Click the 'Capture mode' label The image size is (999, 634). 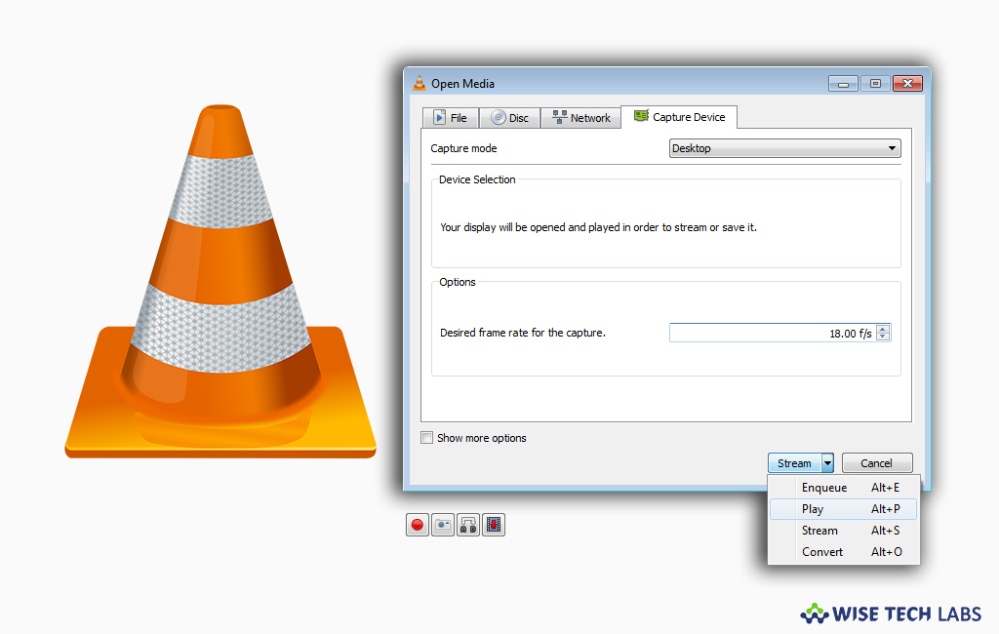pyautogui.click(x=463, y=148)
